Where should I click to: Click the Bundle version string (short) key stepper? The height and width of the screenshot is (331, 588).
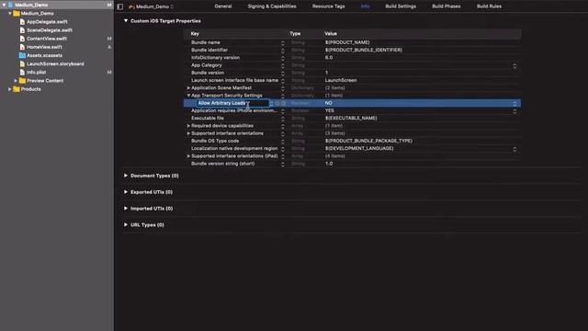283,164
